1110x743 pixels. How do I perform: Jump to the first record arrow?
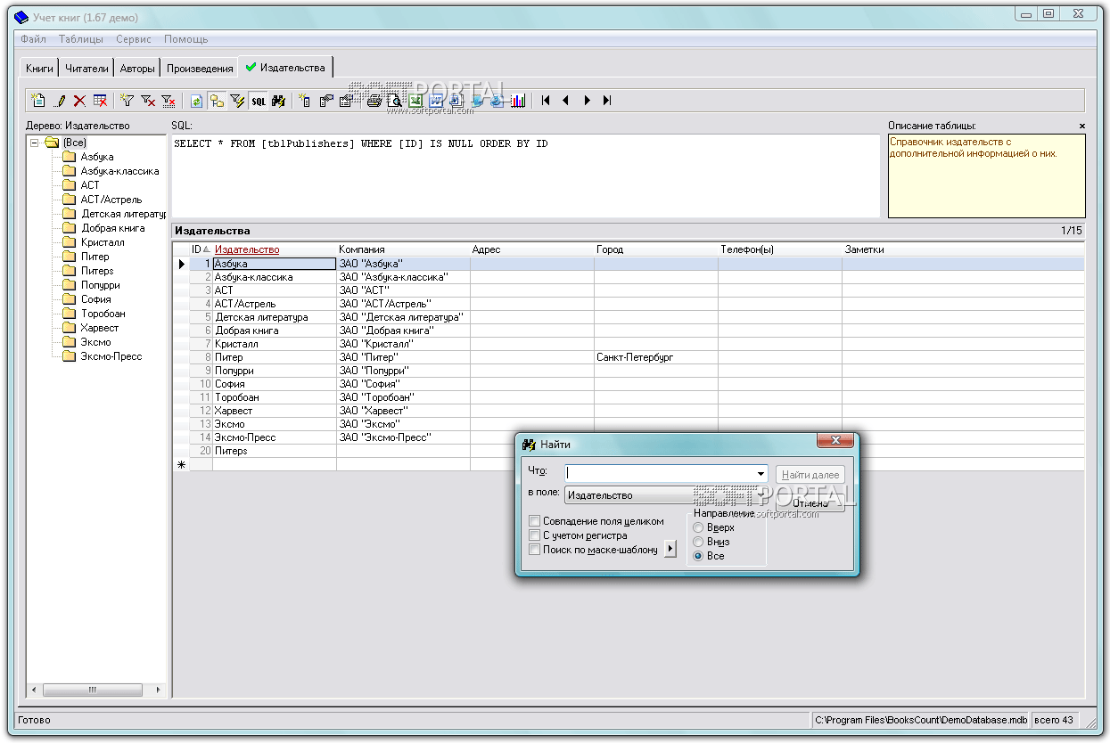pos(545,101)
